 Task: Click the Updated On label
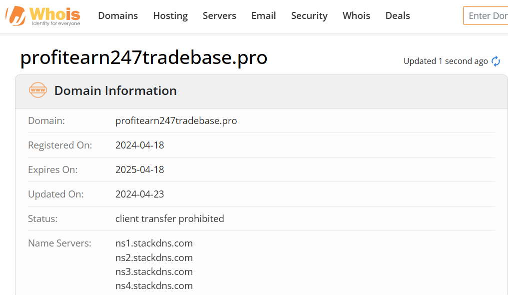(x=56, y=194)
